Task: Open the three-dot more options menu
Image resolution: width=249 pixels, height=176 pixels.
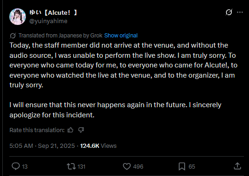Action: (x=240, y=12)
